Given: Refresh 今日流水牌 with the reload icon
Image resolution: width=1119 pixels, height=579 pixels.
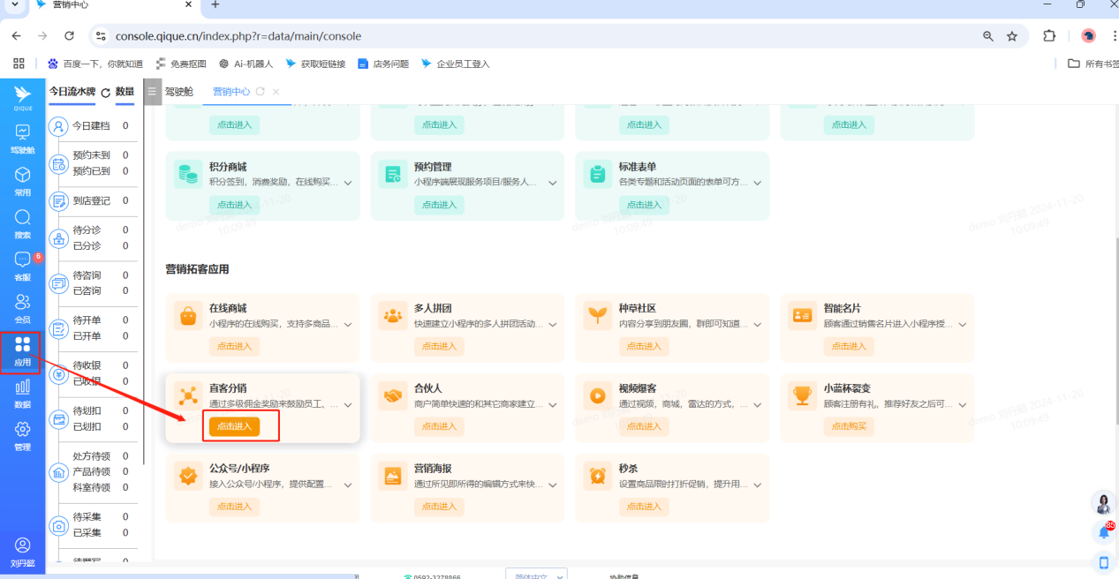Looking at the screenshot, I should click(106, 93).
